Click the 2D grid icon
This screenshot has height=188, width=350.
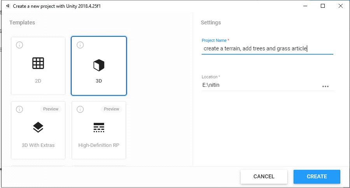coord(38,63)
